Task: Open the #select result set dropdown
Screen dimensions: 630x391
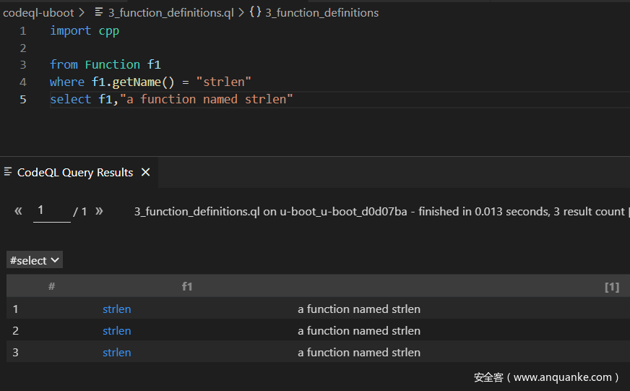Action: [x=35, y=260]
